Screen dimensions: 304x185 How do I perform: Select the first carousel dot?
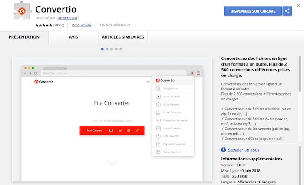coord(102,49)
